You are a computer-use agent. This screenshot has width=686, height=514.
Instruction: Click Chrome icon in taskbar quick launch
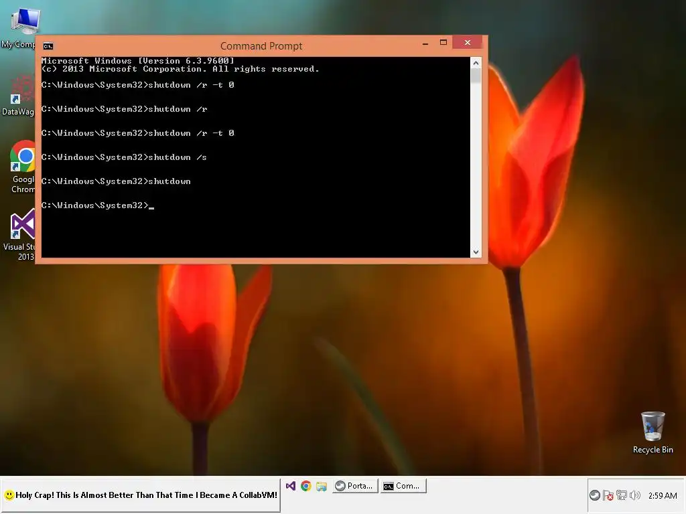tap(305, 486)
